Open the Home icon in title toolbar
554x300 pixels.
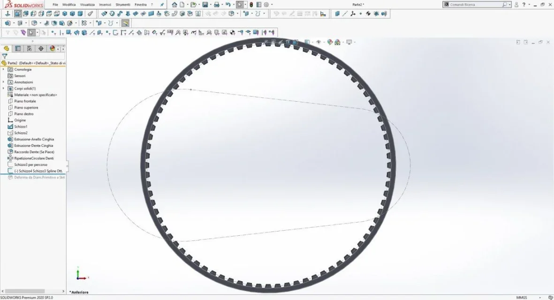click(x=174, y=5)
